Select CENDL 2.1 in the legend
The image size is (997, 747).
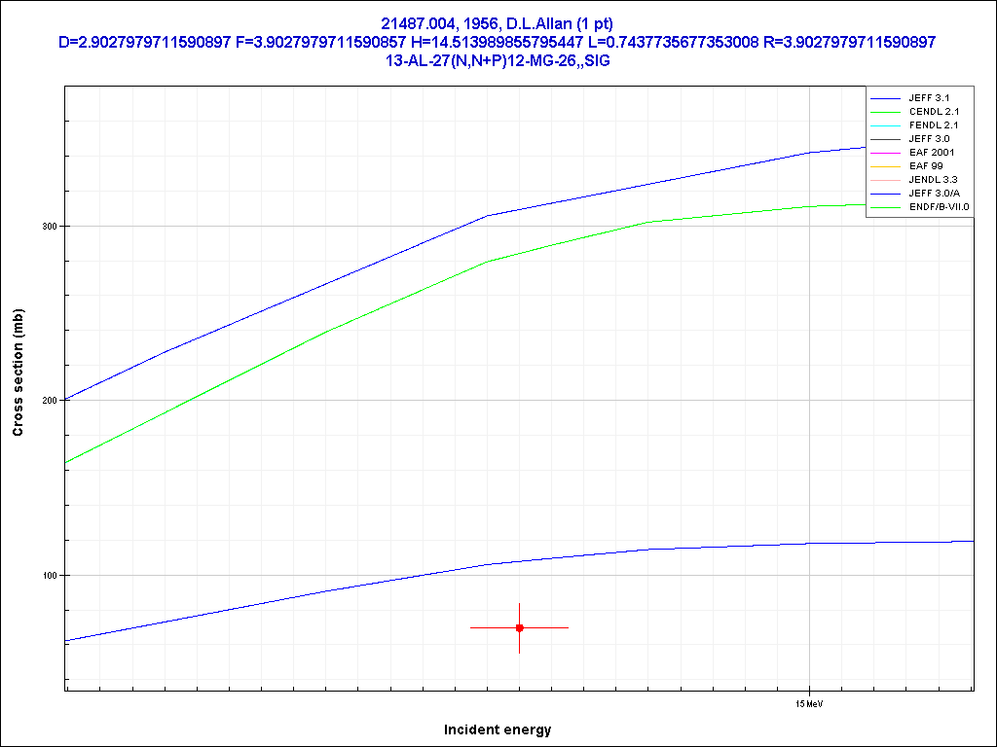click(x=931, y=112)
